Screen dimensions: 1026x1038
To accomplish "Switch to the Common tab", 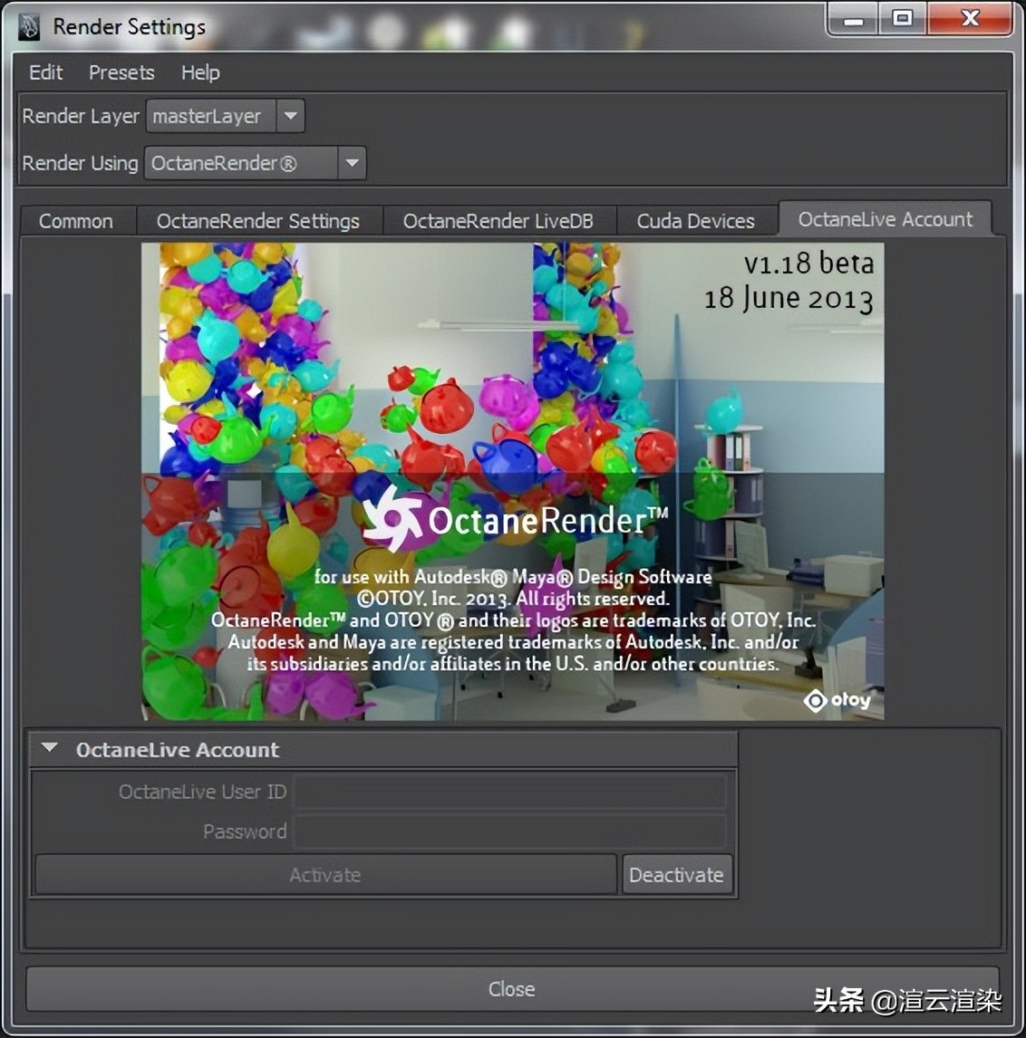I will [76, 221].
